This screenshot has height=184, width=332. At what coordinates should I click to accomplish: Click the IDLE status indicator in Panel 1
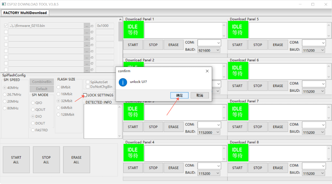tap(133, 30)
